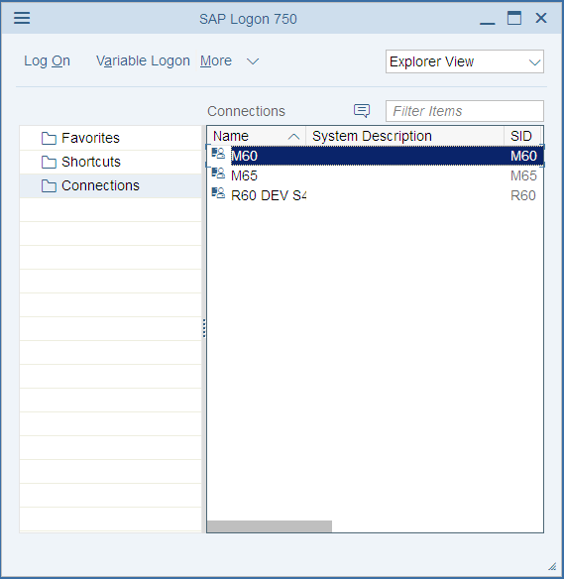Click the R60 DEV connection icon
The height and width of the screenshot is (579, 564).
tap(218, 192)
